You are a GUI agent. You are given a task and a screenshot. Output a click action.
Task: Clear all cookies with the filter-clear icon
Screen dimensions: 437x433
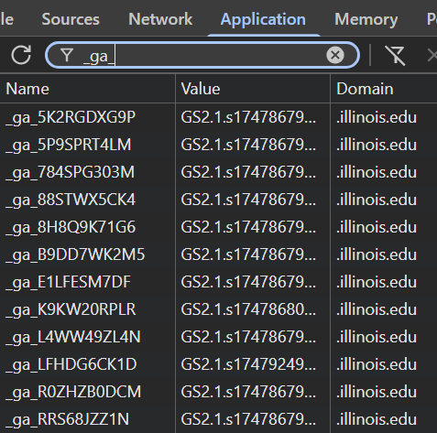point(395,56)
